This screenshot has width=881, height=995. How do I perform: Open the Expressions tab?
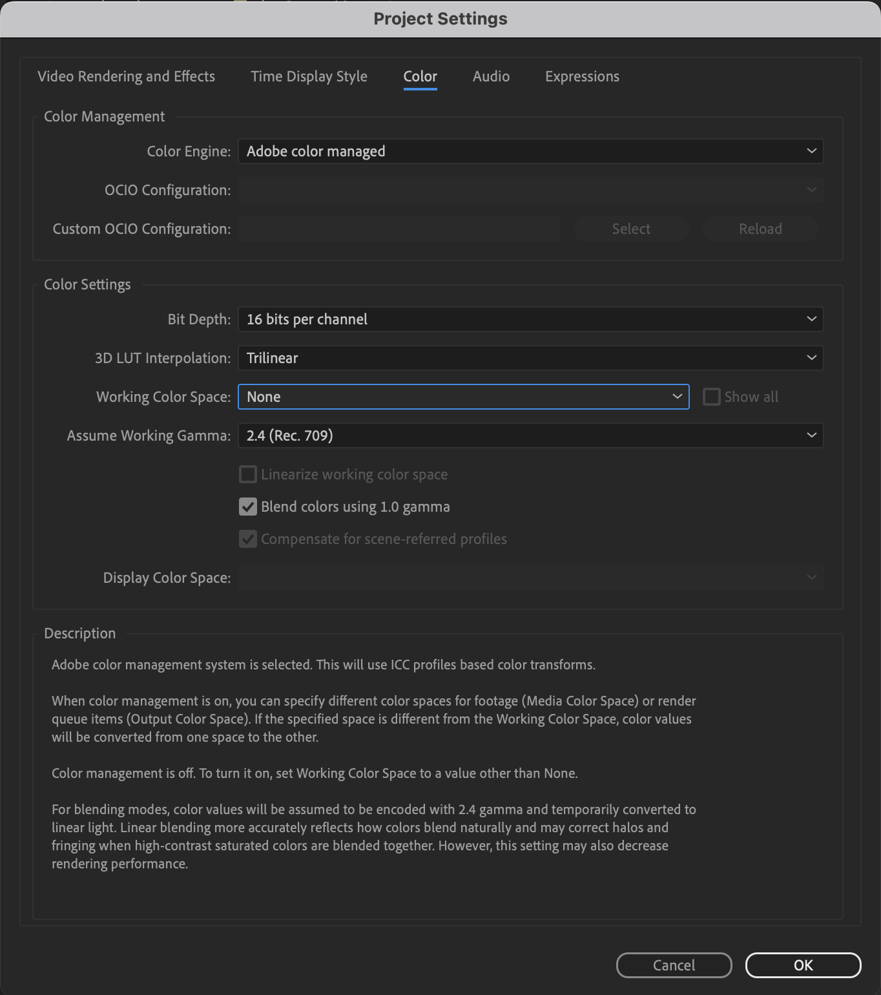(x=581, y=76)
